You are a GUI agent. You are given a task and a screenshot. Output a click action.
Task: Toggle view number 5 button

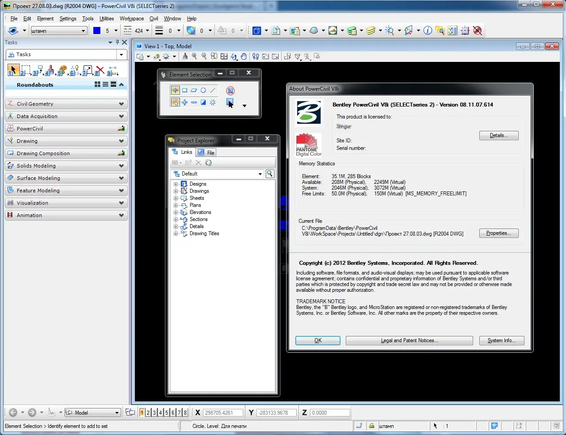tap(167, 412)
